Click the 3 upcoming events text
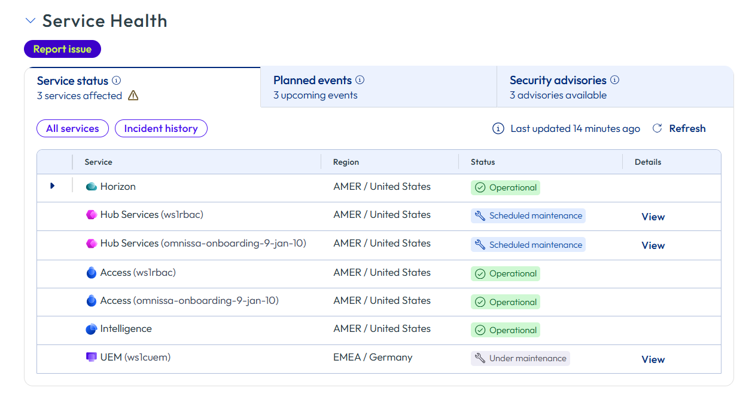The width and height of the screenshot is (746, 397). 315,95
